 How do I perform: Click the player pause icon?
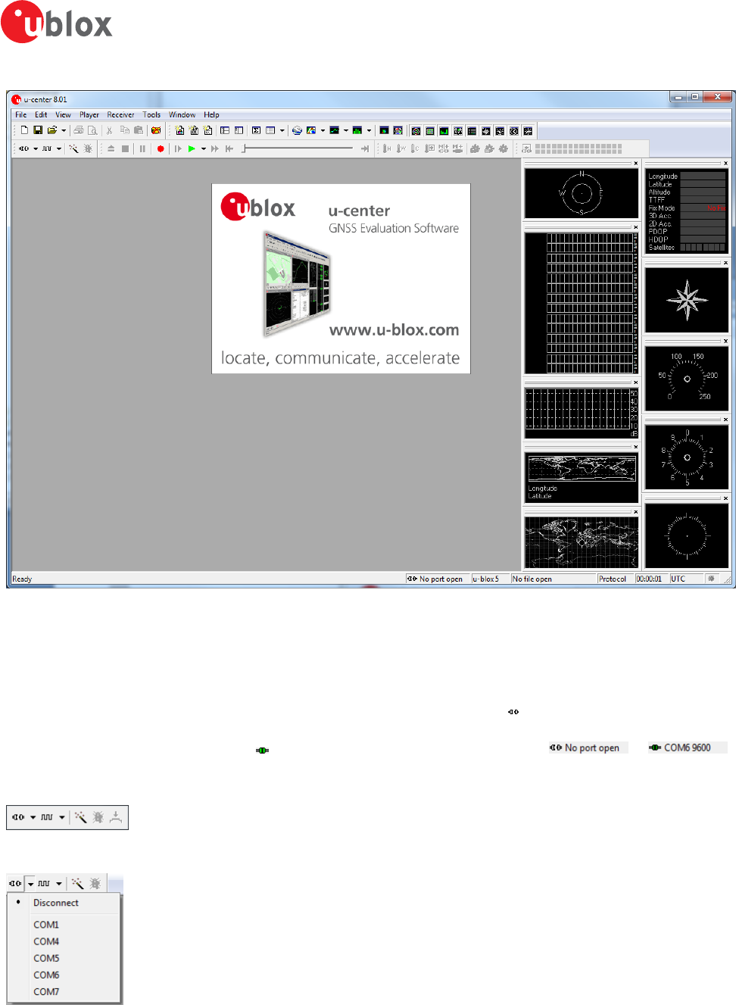(x=142, y=148)
